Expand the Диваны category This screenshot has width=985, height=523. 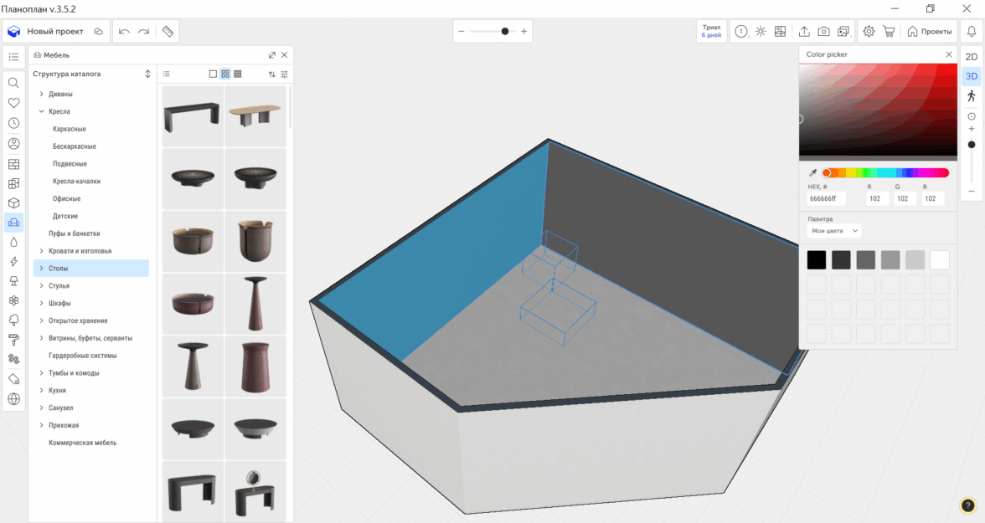click(x=41, y=94)
